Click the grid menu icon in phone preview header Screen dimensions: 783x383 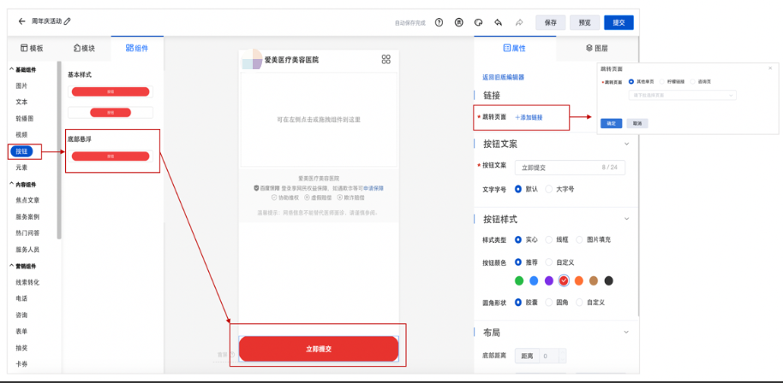point(386,60)
